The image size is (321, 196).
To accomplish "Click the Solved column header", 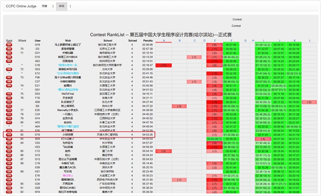I will tap(132, 41).
